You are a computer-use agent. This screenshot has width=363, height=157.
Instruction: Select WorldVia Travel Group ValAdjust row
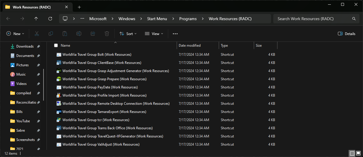pyautogui.click(x=166, y=144)
